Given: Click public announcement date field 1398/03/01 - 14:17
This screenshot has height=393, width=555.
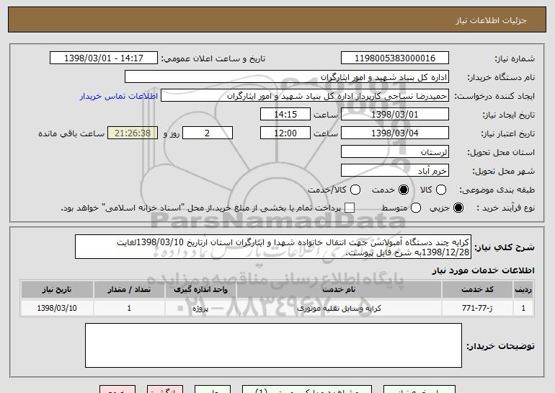Looking at the screenshot, I should [104, 58].
